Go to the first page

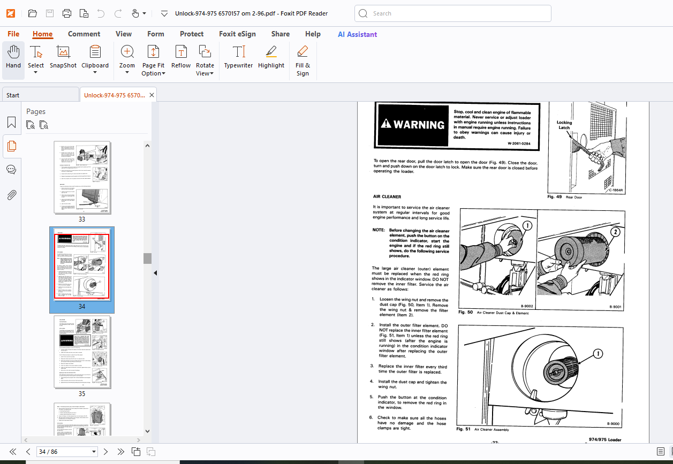(13, 452)
